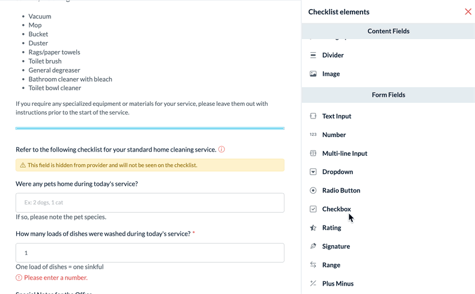Screen dimensions: 475x294
Task: Add the Number field icon
Action: [313, 135]
